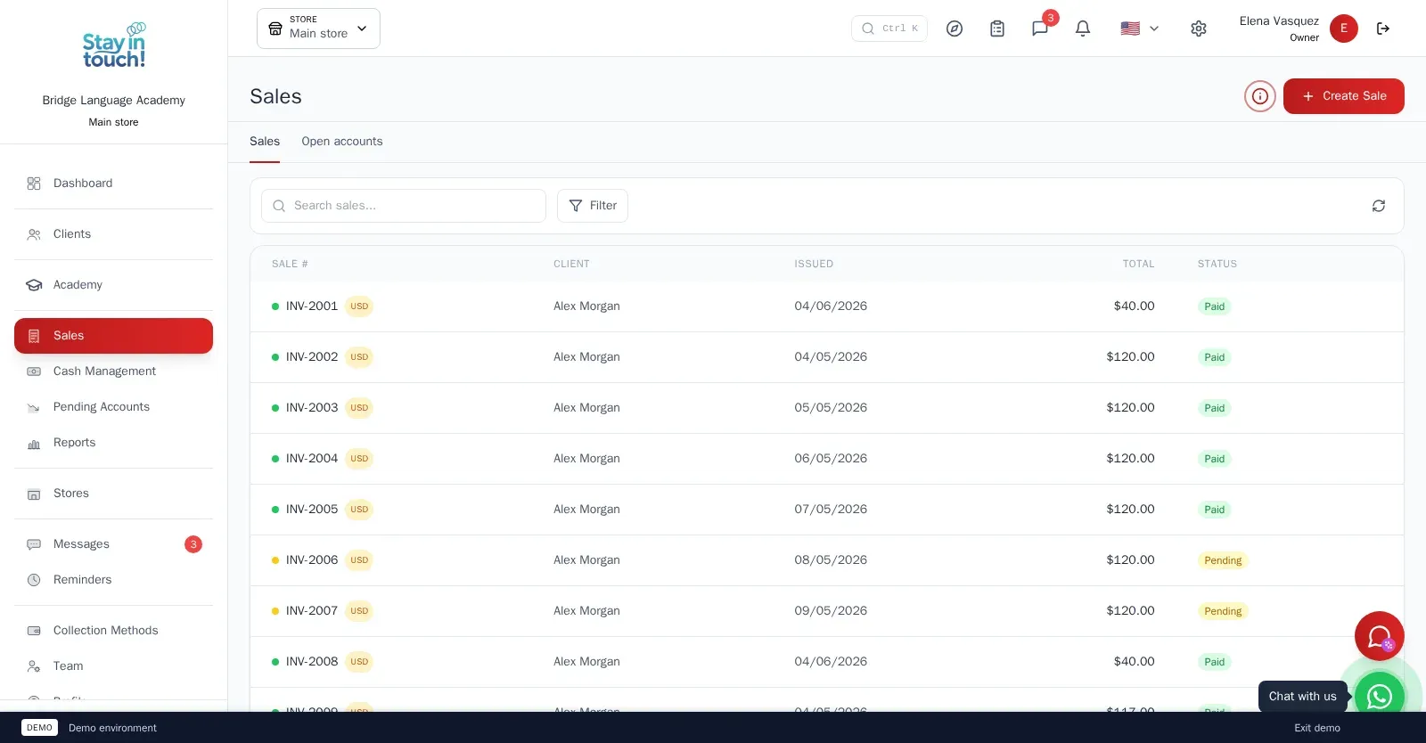Open Pending Accounts in the sidebar
Image resolution: width=1426 pixels, height=743 pixels.
pyautogui.click(x=114, y=407)
